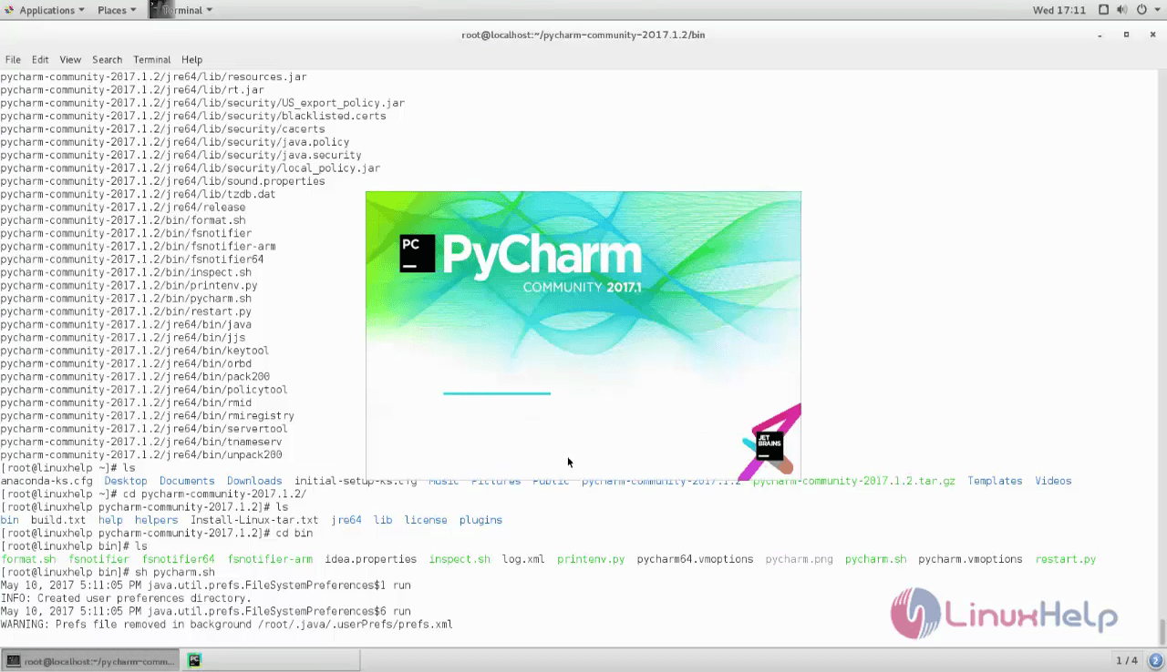Click the screen icon in the system tray
1167x672 pixels.
pos(1104,10)
